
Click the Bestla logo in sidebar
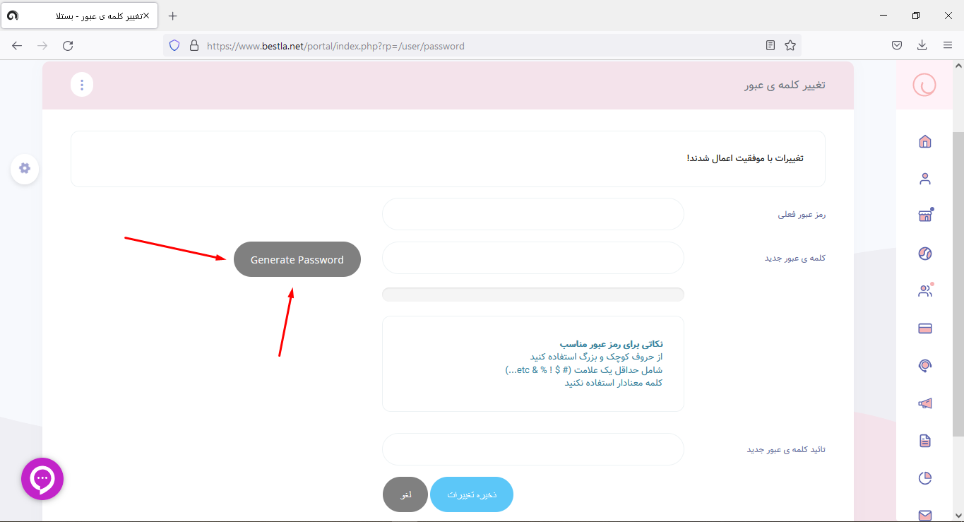point(924,85)
